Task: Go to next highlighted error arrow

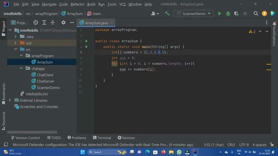Action: 267,32
